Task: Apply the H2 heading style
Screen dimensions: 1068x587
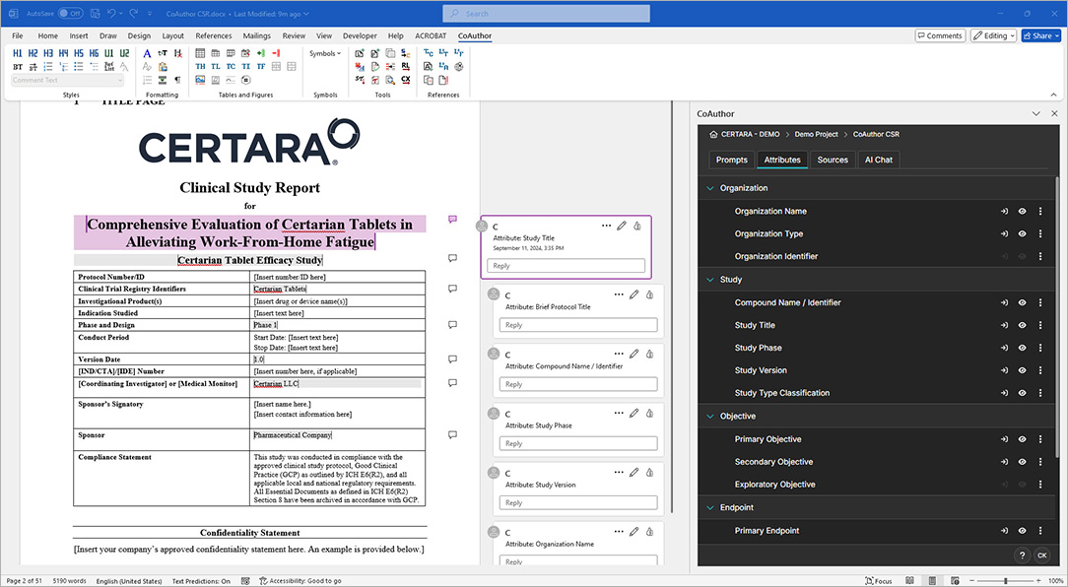Action: 33,53
